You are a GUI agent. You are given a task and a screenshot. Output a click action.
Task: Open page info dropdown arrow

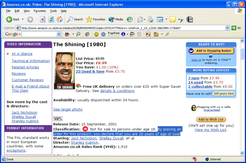(x=127, y=34)
